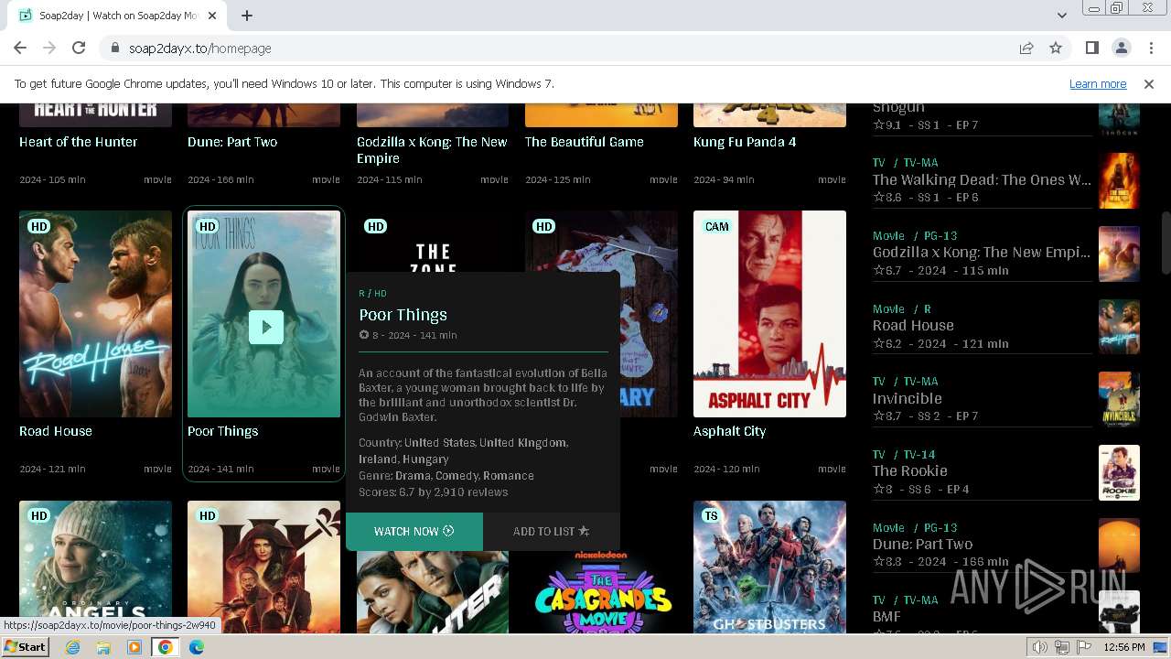
Task: Open Dune: Part Two sidebar entry
Action: [922, 545]
